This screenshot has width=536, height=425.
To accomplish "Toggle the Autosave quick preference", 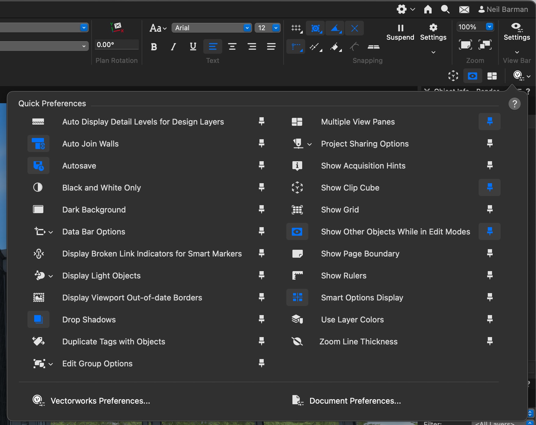I will 38,165.
